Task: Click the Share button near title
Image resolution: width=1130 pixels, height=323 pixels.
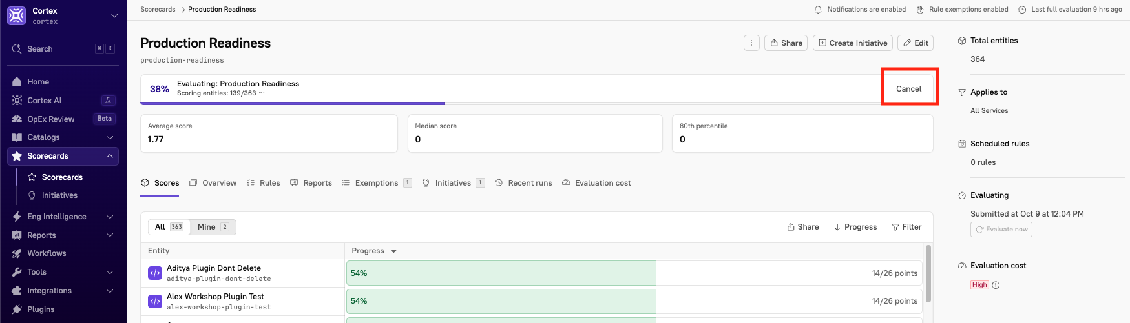Action: click(786, 43)
